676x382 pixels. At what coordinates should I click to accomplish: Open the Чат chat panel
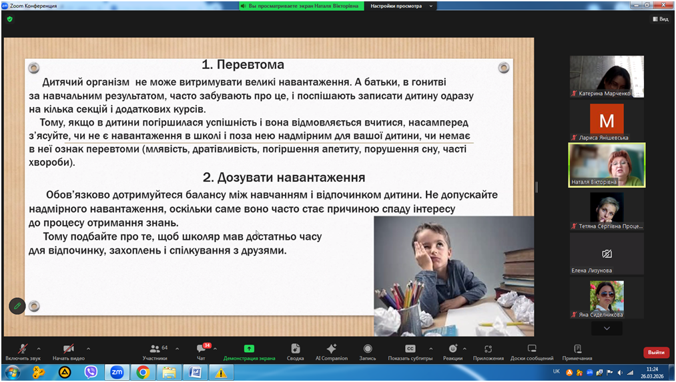[x=201, y=351]
